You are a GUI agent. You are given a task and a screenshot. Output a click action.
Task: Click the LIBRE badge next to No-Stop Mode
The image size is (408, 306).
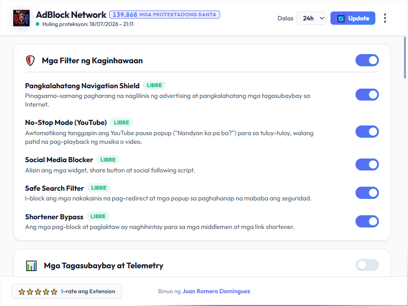pyautogui.click(x=121, y=122)
